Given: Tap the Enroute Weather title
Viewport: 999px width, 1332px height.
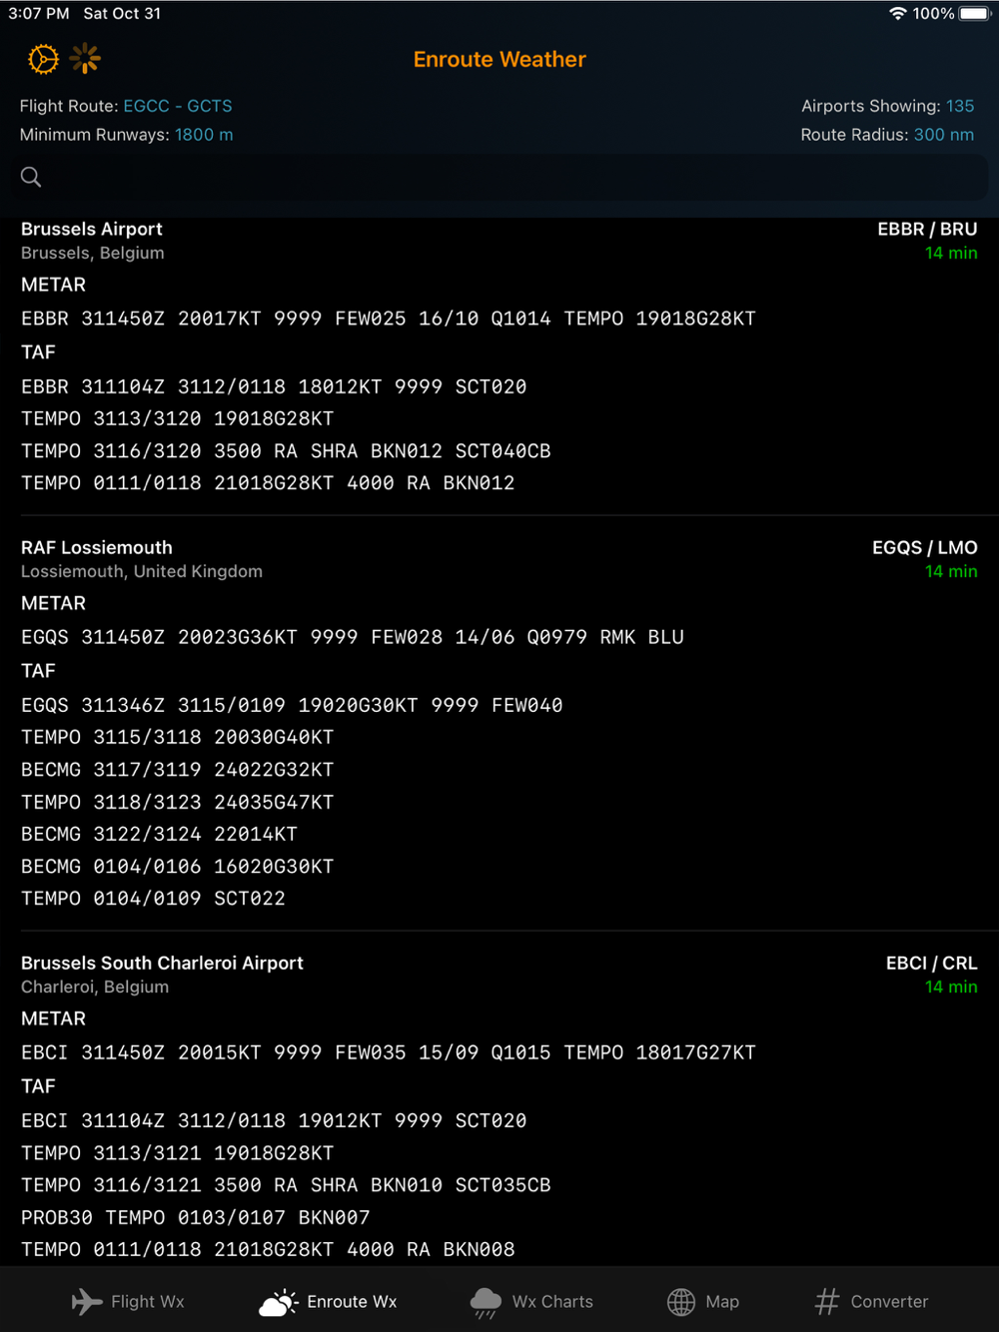Looking at the screenshot, I should click(x=499, y=60).
